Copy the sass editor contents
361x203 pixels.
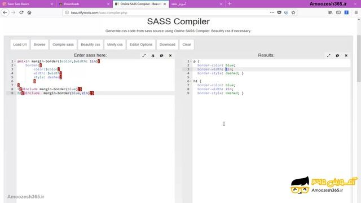(x=162, y=55)
